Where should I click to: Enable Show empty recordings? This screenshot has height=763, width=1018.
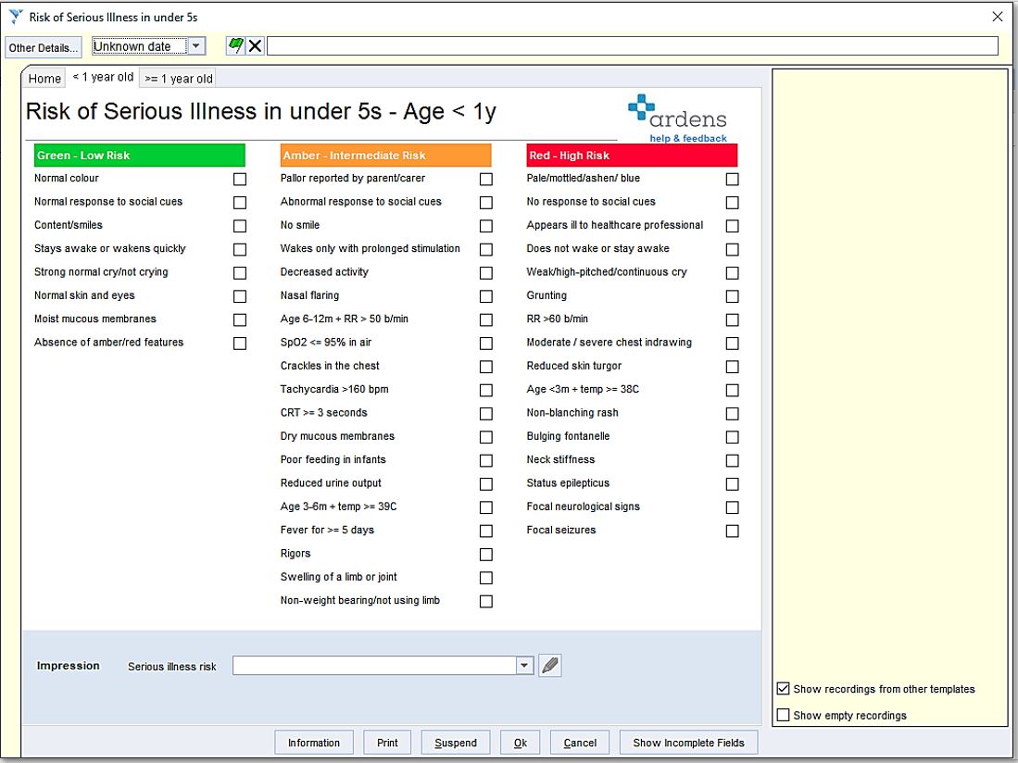click(784, 715)
